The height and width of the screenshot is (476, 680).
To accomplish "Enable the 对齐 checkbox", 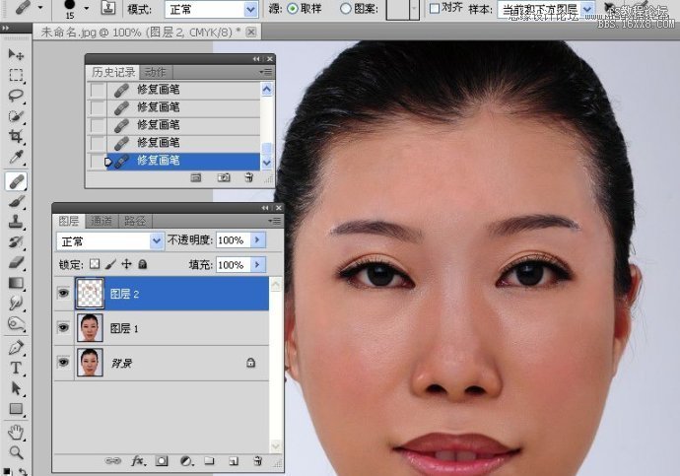I will click(x=435, y=9).
